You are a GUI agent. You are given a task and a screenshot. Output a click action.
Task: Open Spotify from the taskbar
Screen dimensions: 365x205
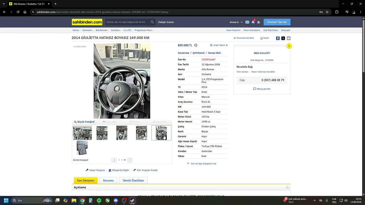[99, 200]
